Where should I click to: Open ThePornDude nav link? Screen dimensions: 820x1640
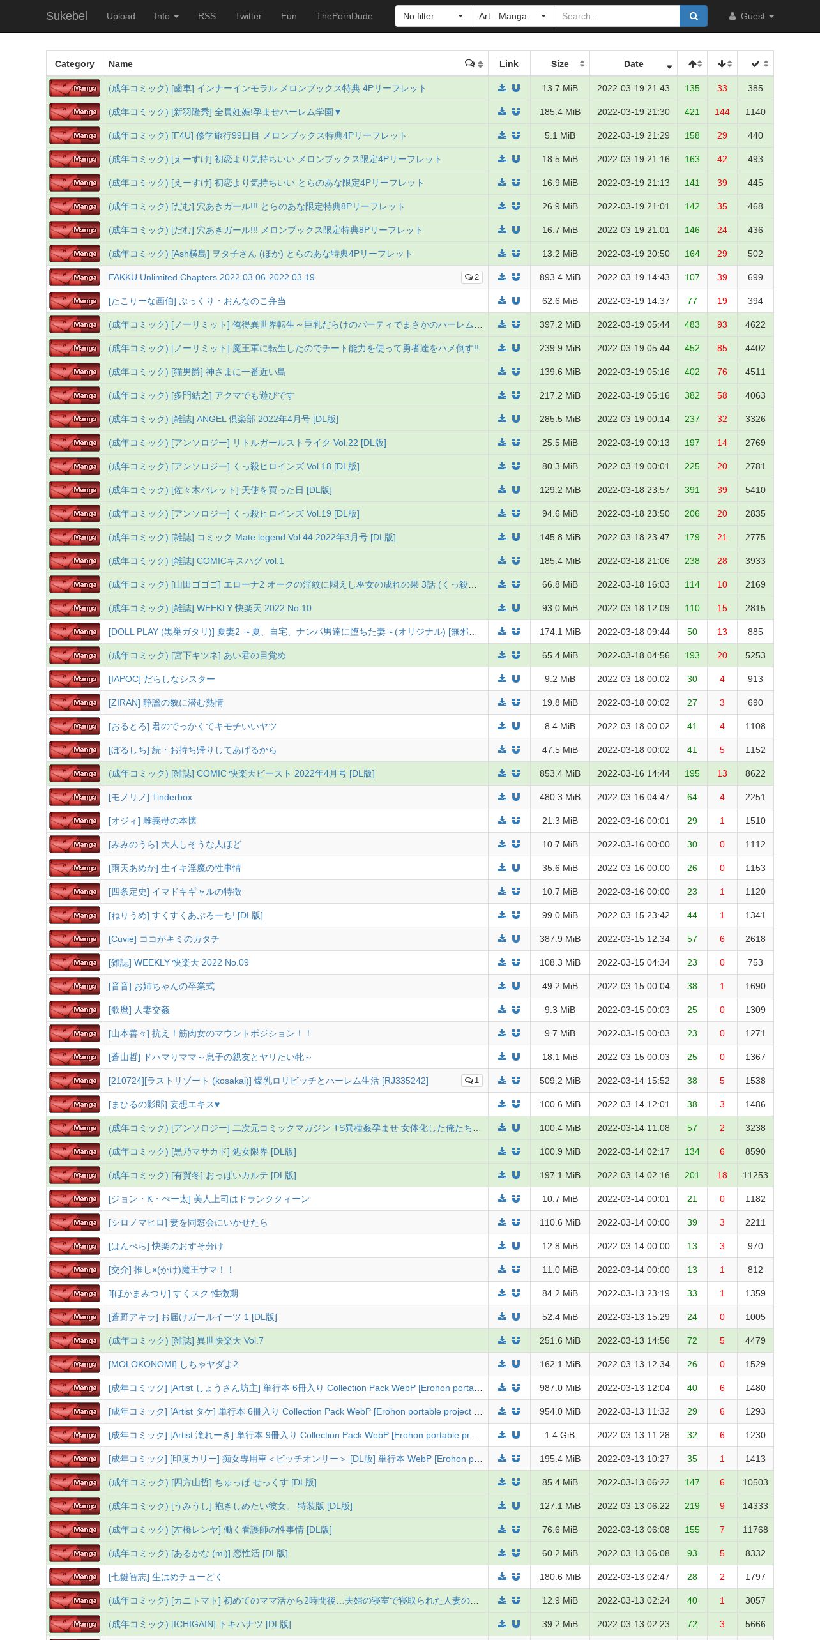pyautogui.click(x=344, y=16)
